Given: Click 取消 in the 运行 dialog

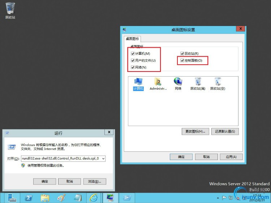Looking at the screenshot, I should (x=69, y=181).
